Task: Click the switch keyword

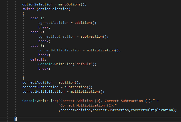Action: tap(28, 9)
